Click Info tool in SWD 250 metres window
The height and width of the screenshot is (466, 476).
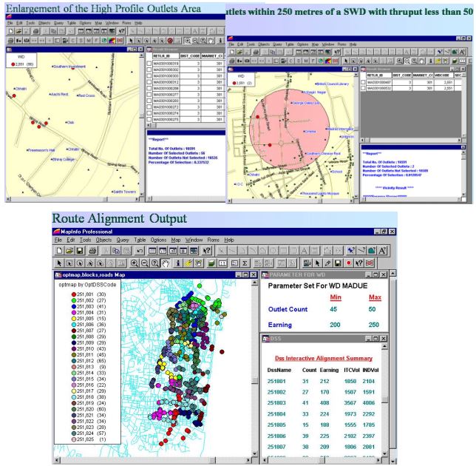(x=430, y=61)
